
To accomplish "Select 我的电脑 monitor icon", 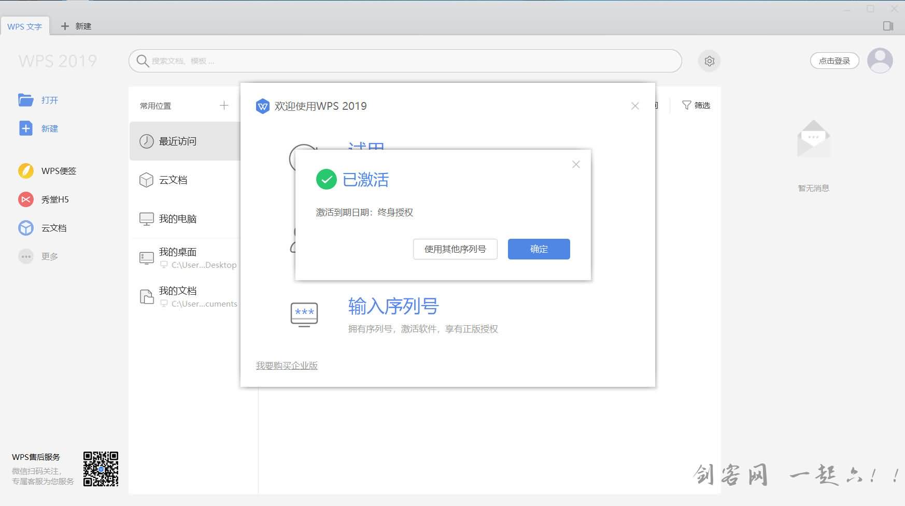I will tap(147, 219).
